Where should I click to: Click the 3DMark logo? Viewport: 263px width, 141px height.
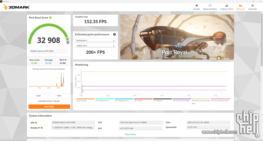(16, 7)
